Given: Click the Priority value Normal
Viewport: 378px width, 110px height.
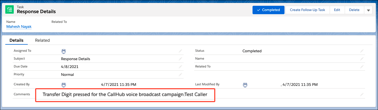Looking at the screenshot, I should (67, 75).
